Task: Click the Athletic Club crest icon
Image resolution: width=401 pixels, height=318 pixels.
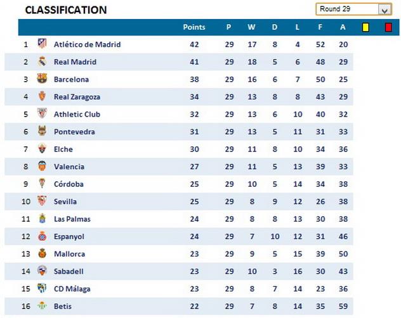Action: click(x=42, y=114)
